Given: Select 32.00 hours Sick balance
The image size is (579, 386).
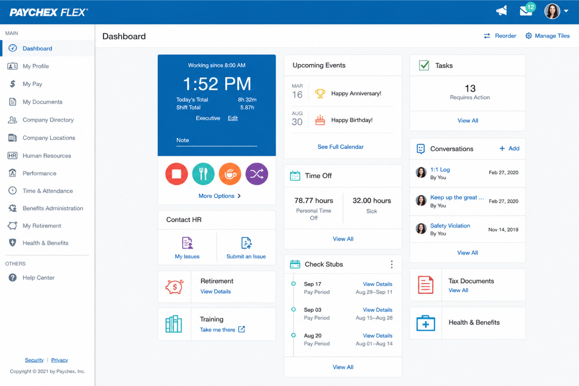Looking at the screenshot, I should click(372, 205).
